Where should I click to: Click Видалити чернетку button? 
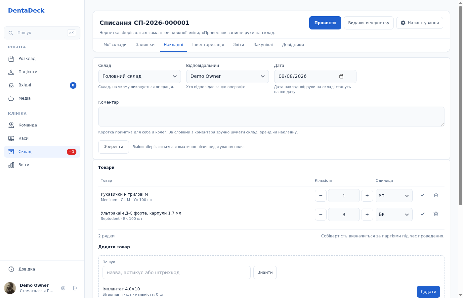coord(369,23)
